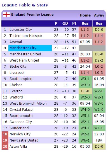Click the Away column header
Image resolution: width=108 pixels, height=153 pixels.
click(x=99, y=15)
